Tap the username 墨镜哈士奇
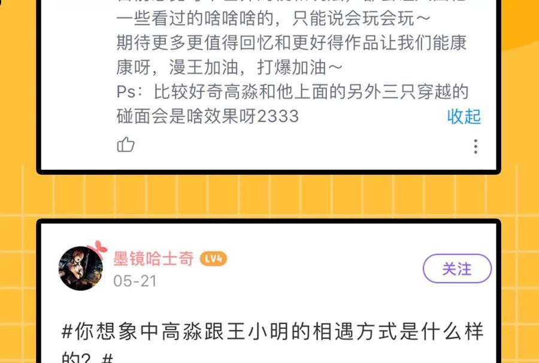The width and height of the screenshot is (539, 363). 153,258
